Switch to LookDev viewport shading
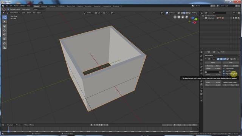This screenshot has width=242, height=136. click(x=187, y=13)
